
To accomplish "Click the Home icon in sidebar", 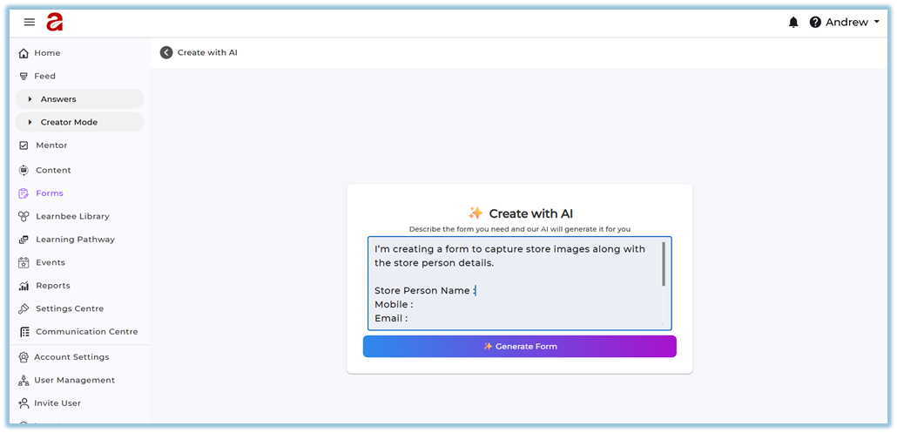I will pos(24,53).
